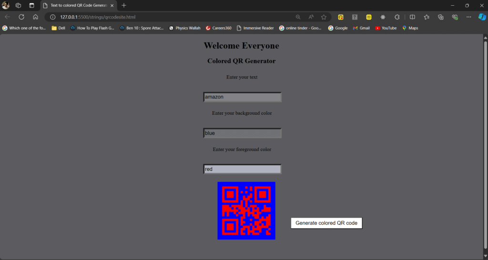Add this page to favorites with star icon
Viewport: 488px width, 260px height.
click(x=324, y=17)
